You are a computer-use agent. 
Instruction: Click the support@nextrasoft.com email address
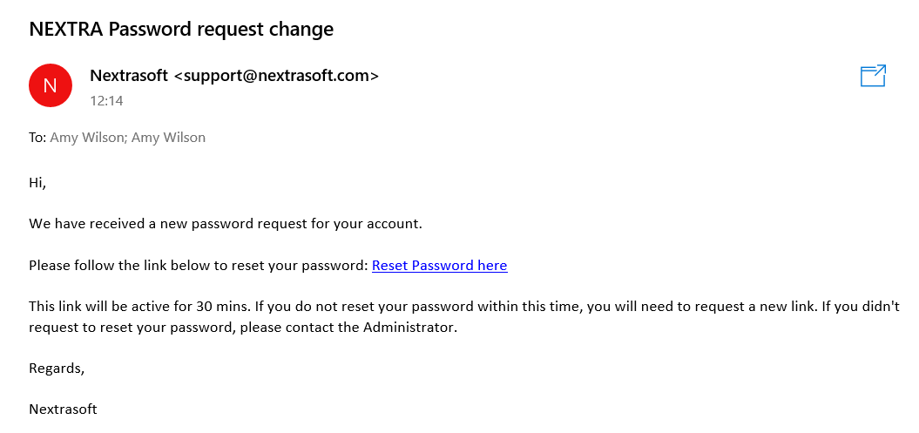(277, 76)
